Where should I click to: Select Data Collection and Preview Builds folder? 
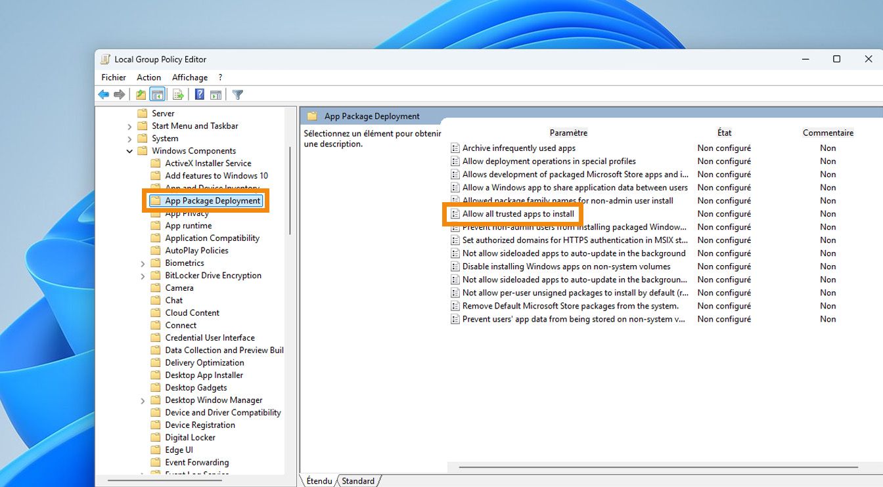(225, 350)
